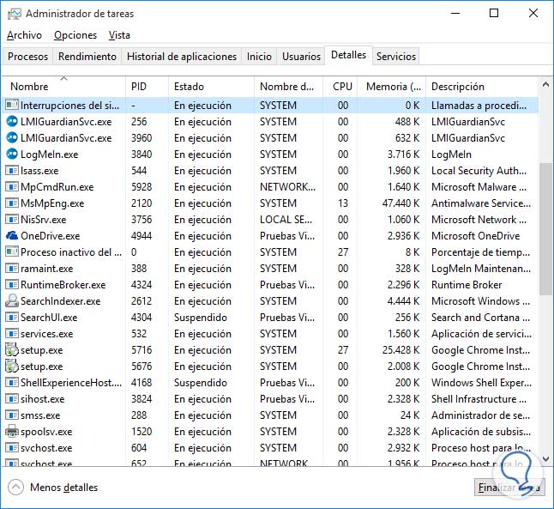
Task: Select the NETWORK... user cell of MpCmdRun.exe
Action: click(x=287, y=187)
